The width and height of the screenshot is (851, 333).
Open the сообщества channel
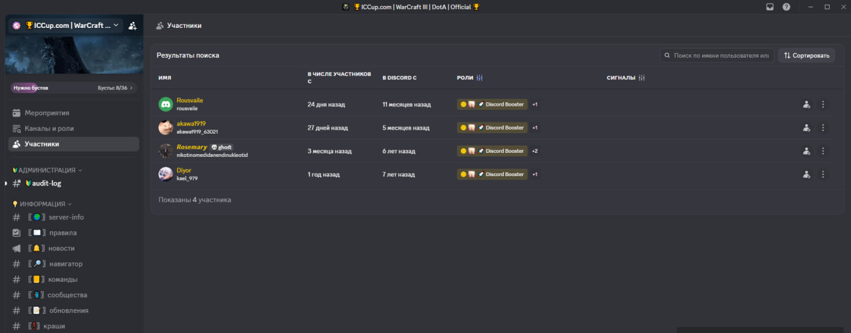[x=74, y=294]
